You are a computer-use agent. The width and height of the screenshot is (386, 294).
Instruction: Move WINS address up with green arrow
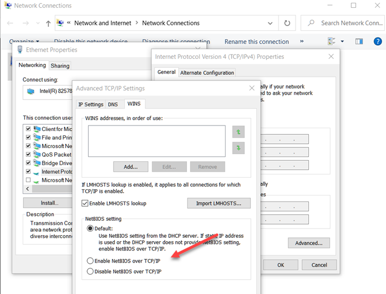coord(238,132)
